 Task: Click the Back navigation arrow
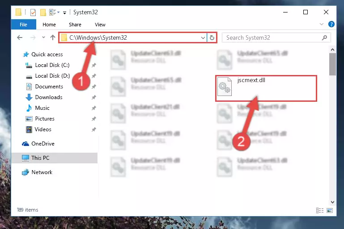point(20,37)
